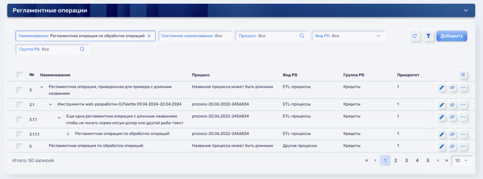This screenshot has height=179, width=483.
Task: Click the Процесс column header
Action: (201, 75)
